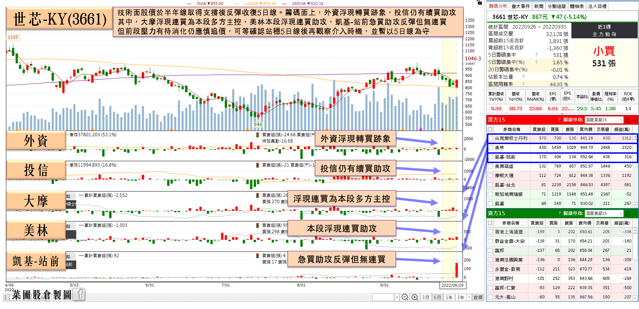Sort by 買均價 column in 買方15 table
This screenshot has height=309, width=639.
click(x=586, y=129)
